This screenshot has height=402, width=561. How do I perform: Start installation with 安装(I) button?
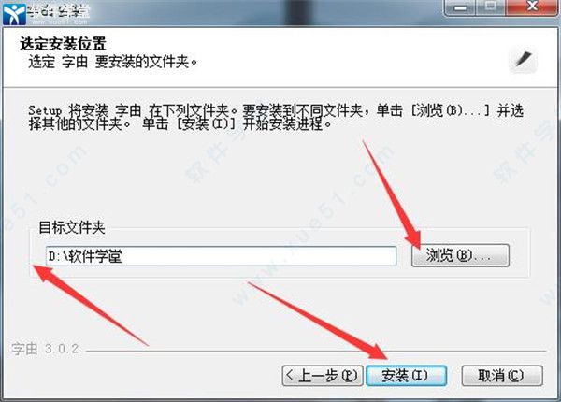[406, 375]
